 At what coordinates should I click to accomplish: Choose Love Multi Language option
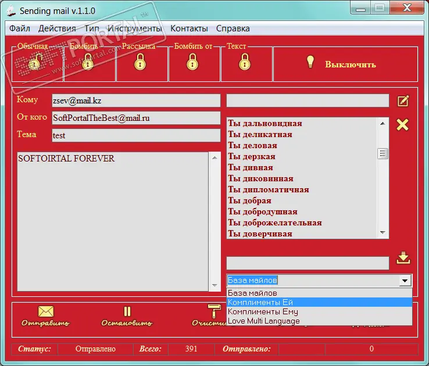[264, 321]
